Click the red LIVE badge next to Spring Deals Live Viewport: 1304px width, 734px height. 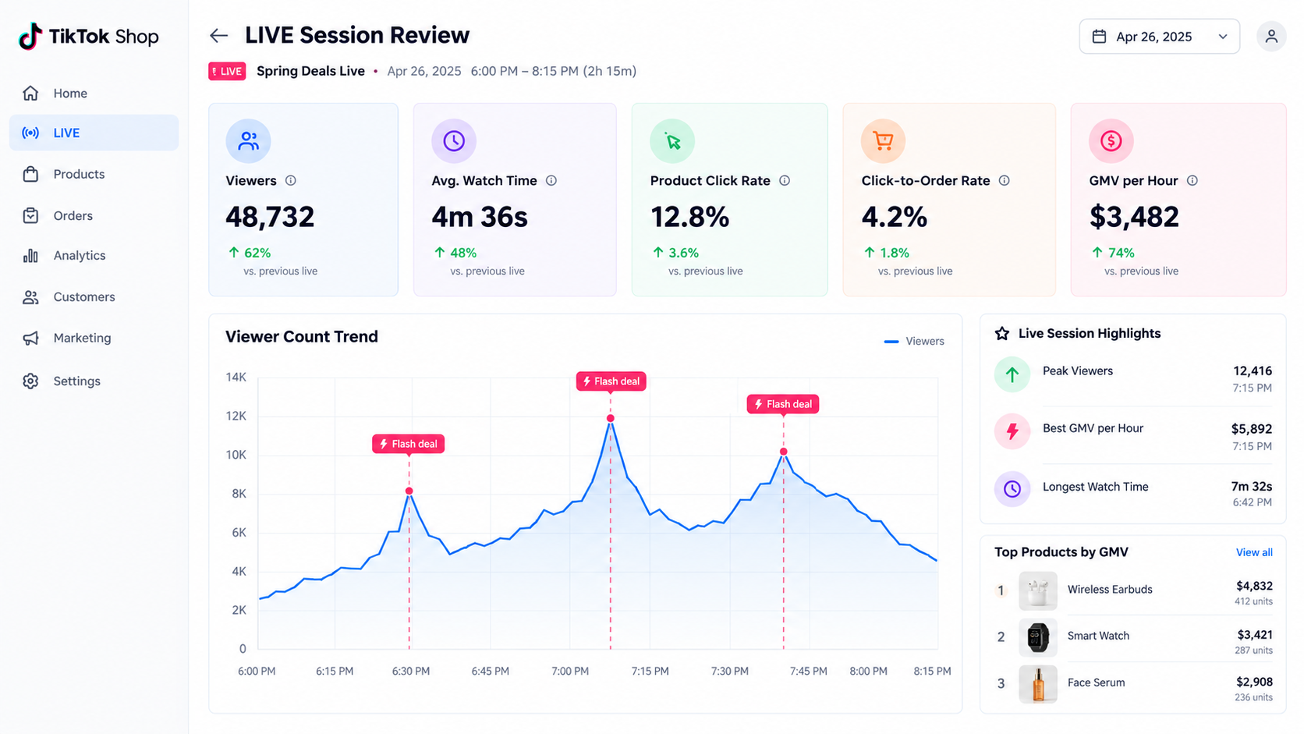click(x=227, y=71)
